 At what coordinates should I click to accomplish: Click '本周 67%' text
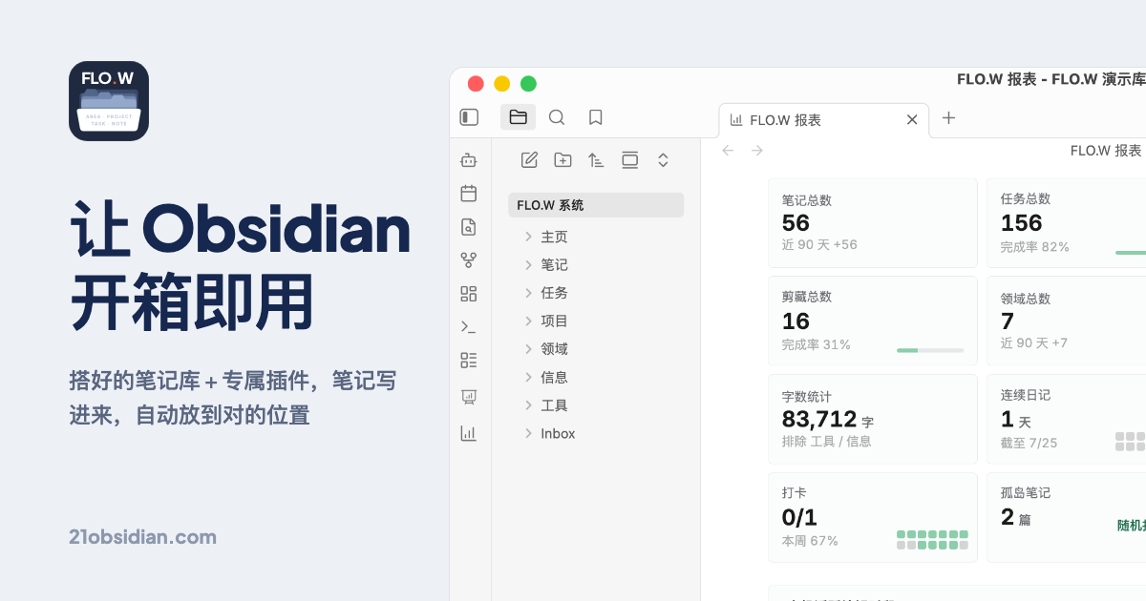click(810, 541)
